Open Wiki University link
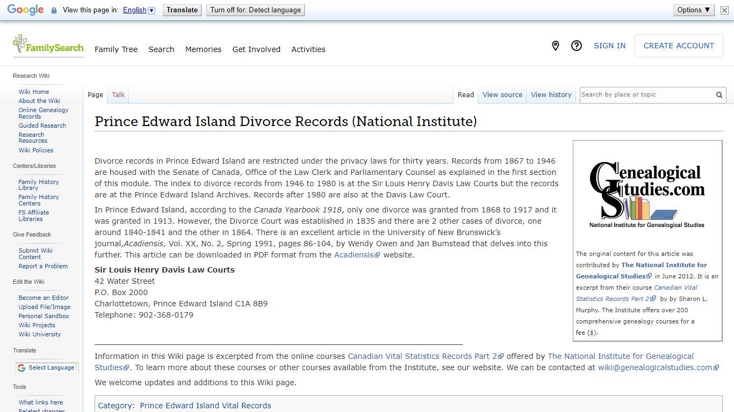Image resolution: width=734 pixels, height=412 pixels. tap(40, 334)
